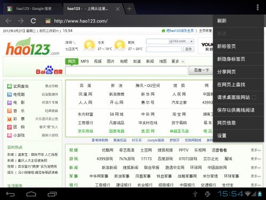This screenshot has width=266, height=200.
Task: Select the MP3 search tab
Action: pos(85,61)
